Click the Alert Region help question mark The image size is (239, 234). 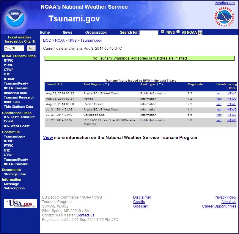(106, 84)
